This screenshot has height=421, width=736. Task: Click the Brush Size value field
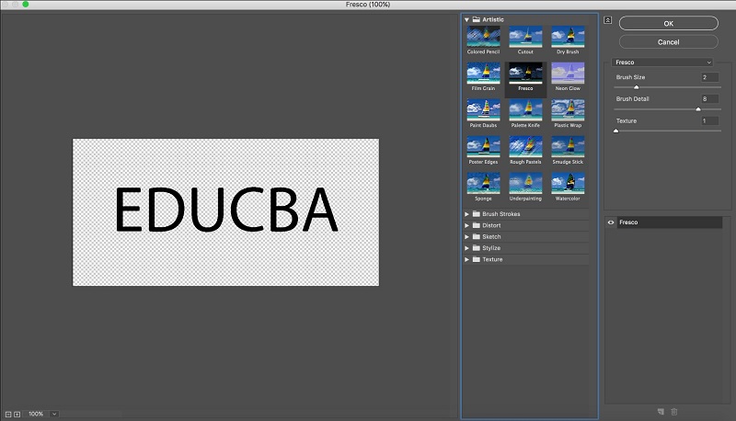[709, 77]
